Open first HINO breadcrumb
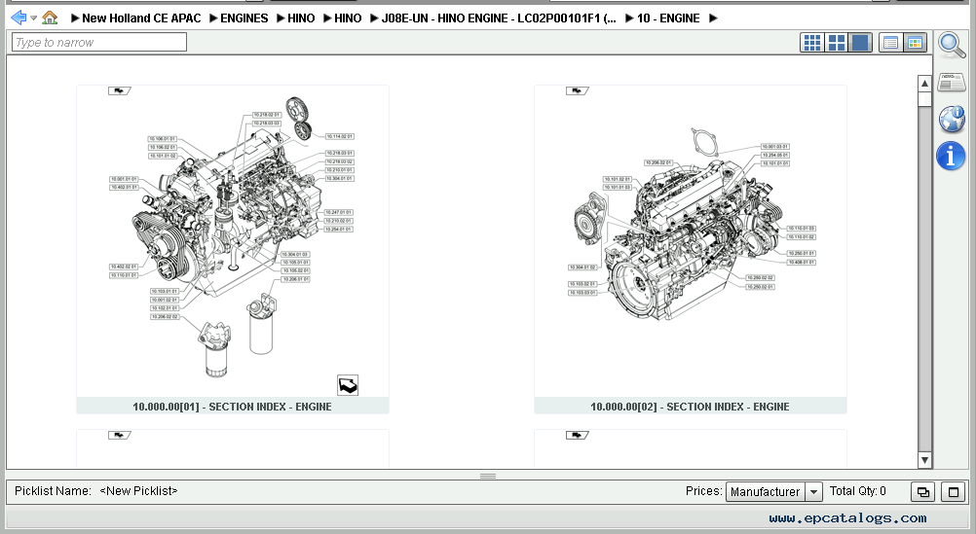976x534 pixels. [x=301, y=18]
